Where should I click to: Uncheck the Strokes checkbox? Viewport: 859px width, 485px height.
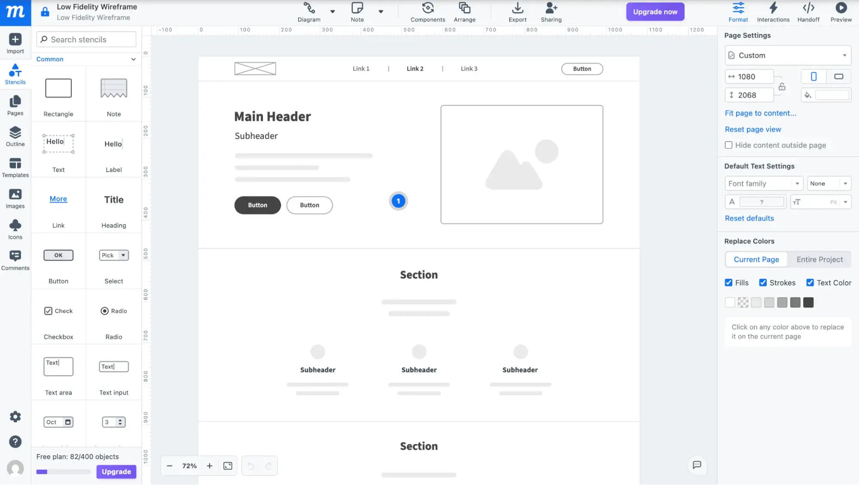click(x=763, y=282)
